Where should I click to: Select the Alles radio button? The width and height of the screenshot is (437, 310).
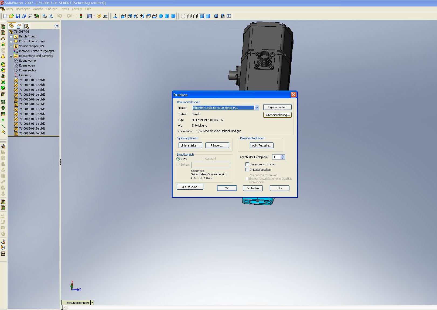tap(178, 159)
